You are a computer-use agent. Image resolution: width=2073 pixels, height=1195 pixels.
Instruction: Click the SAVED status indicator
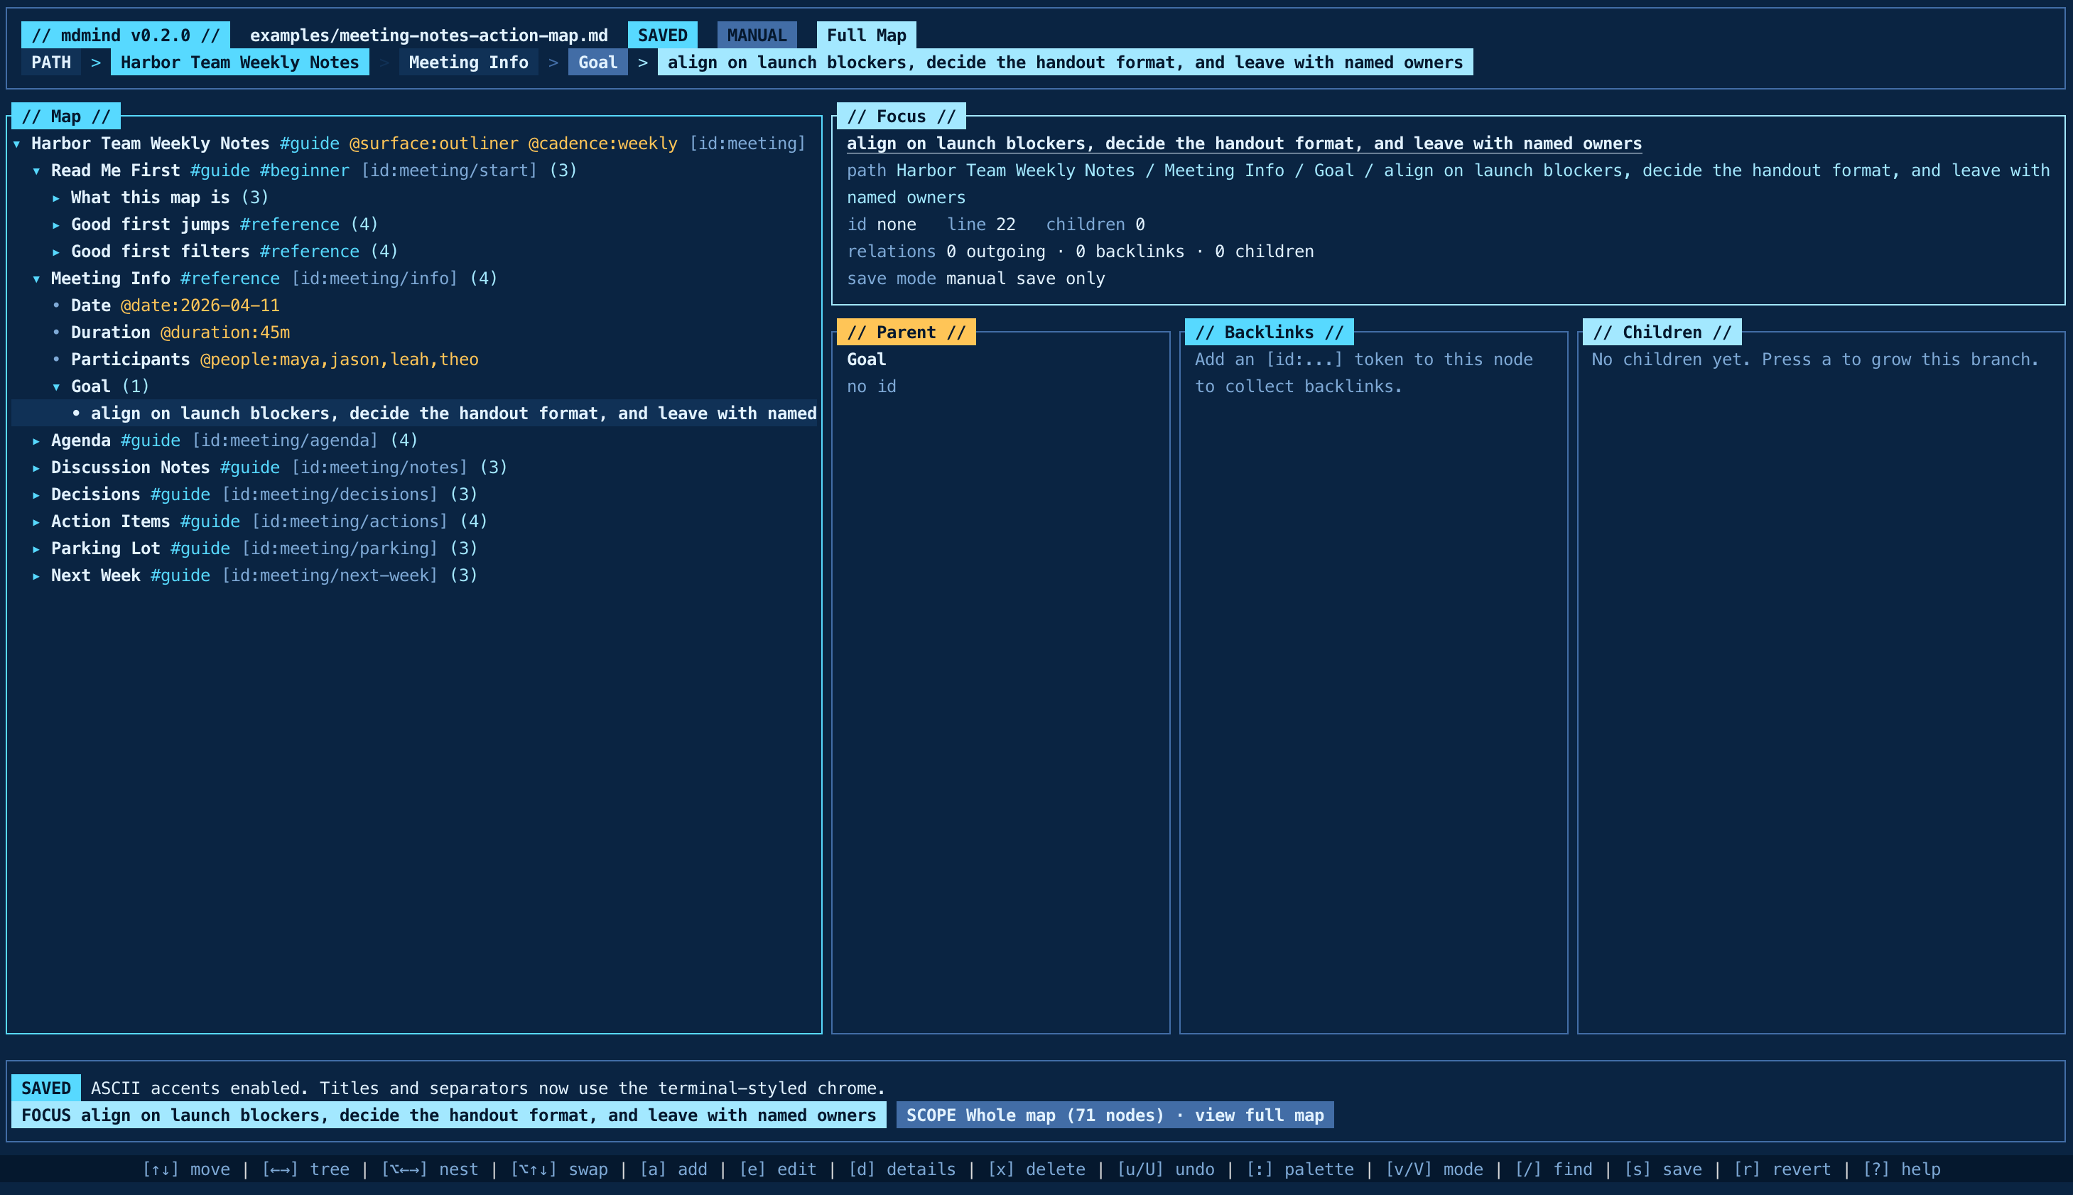point(661,35)
